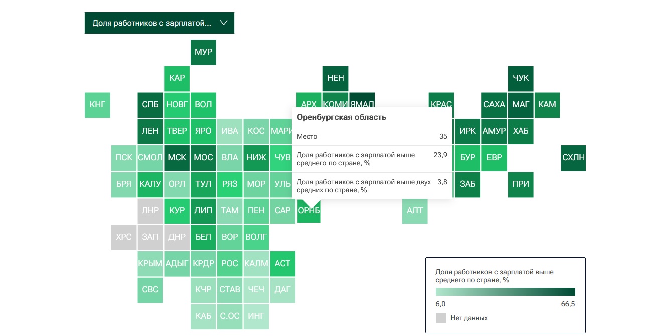Pick the АЛТ region tile
654x336 pixels.
415,211
